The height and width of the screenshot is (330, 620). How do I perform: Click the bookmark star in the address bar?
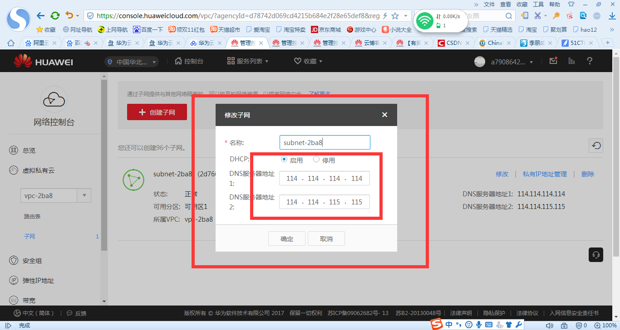point(395,16)
